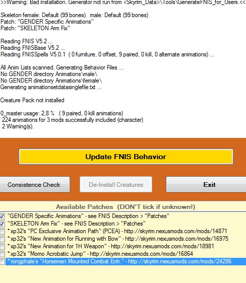Uncheck SKELETON Arm Fix patch
Image resolution: width=246 pixels, height=283 pixels.
[x=2, y=224]
